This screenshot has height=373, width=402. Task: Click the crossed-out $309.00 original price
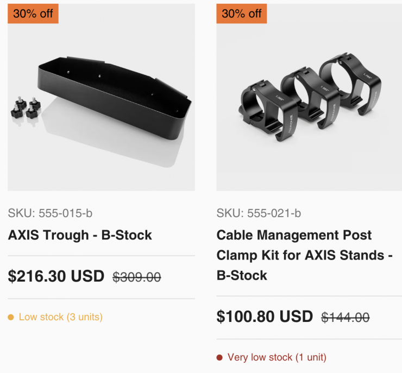pyautogui.click(x=136, y=277)
